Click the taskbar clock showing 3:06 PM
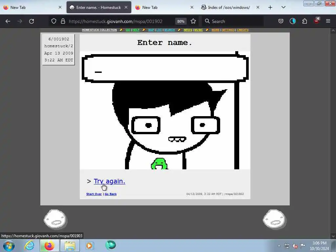The width and height of the screenshot is (336, 252). [x=319, y=246]
